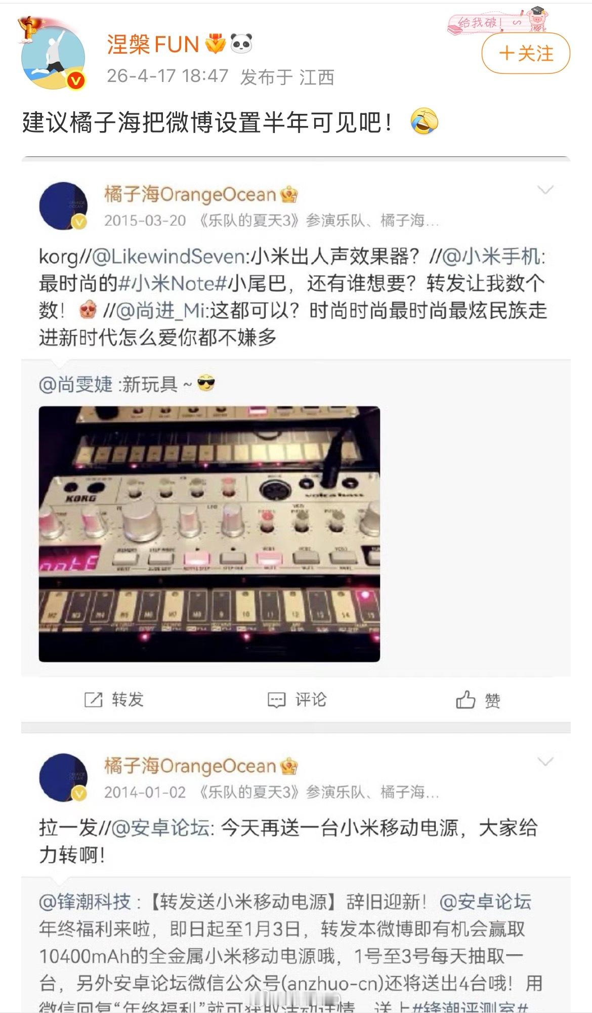Viewport: 592px width, 1013px height.
Task: Open the @锋潮科技 mention
Action: (85, 902)
